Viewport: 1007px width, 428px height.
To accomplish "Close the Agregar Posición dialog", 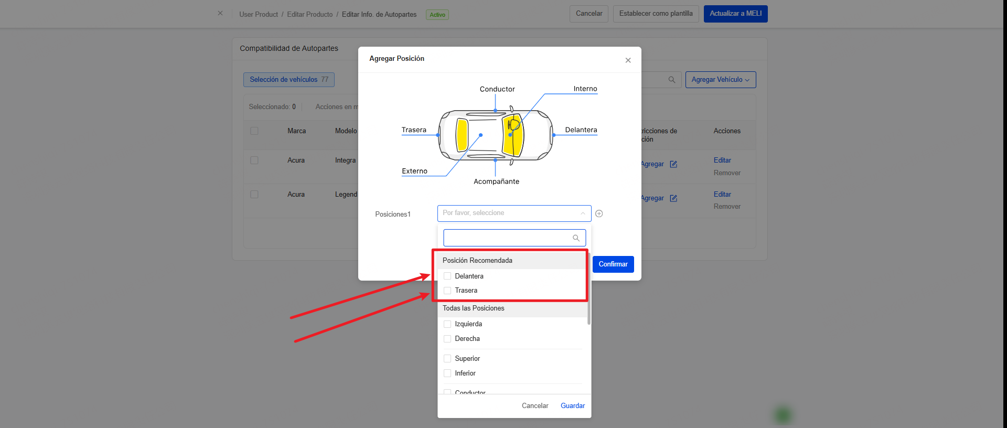I will pyautogui.click(x=628, y=60).
